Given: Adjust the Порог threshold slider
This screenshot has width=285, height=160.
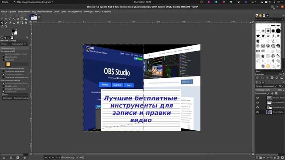Looking at the screenshot, I should tap(15, 95).
